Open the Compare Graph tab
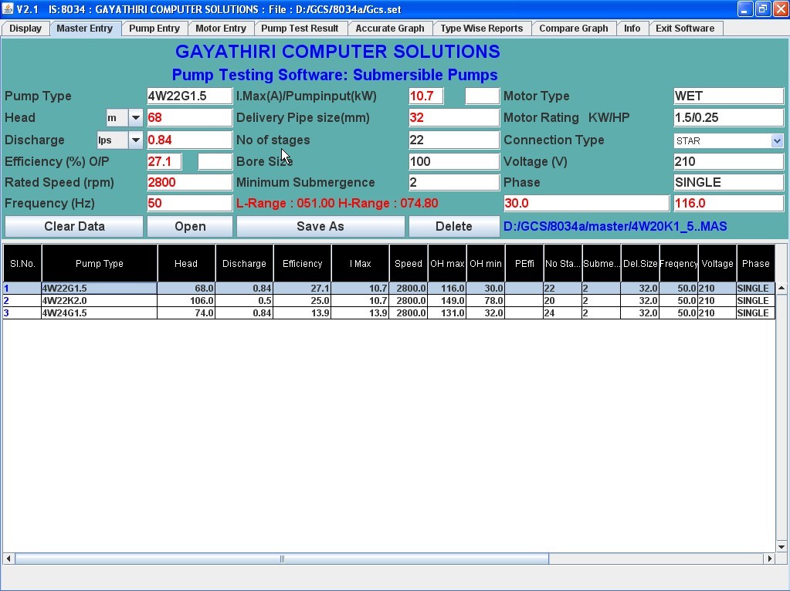The width and height of the screenshot is (790, 591). tap(573, 29)
